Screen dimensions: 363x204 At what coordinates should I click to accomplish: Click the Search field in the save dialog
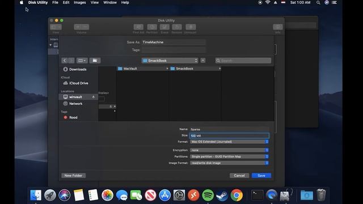click(x=243, y=61)
